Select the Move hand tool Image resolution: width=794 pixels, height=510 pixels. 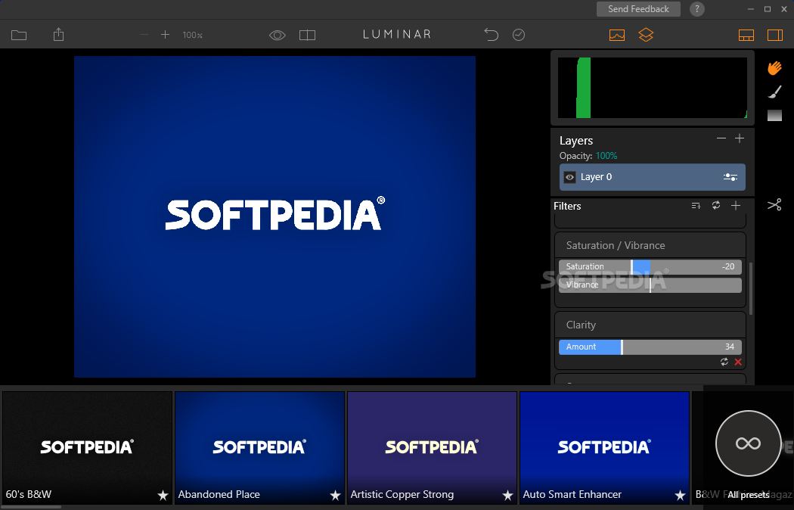tap(774, 68)
